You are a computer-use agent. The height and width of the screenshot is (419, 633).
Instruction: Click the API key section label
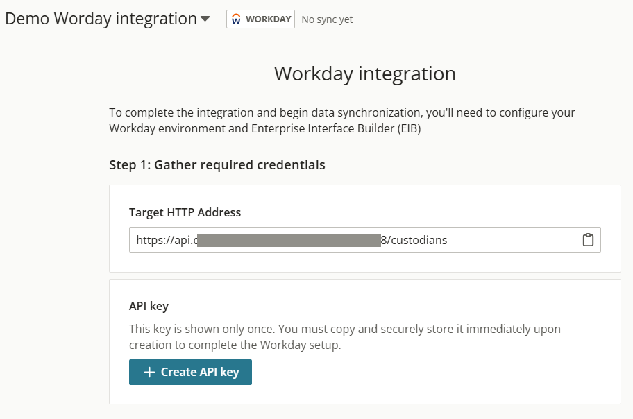tap(149, 306)
